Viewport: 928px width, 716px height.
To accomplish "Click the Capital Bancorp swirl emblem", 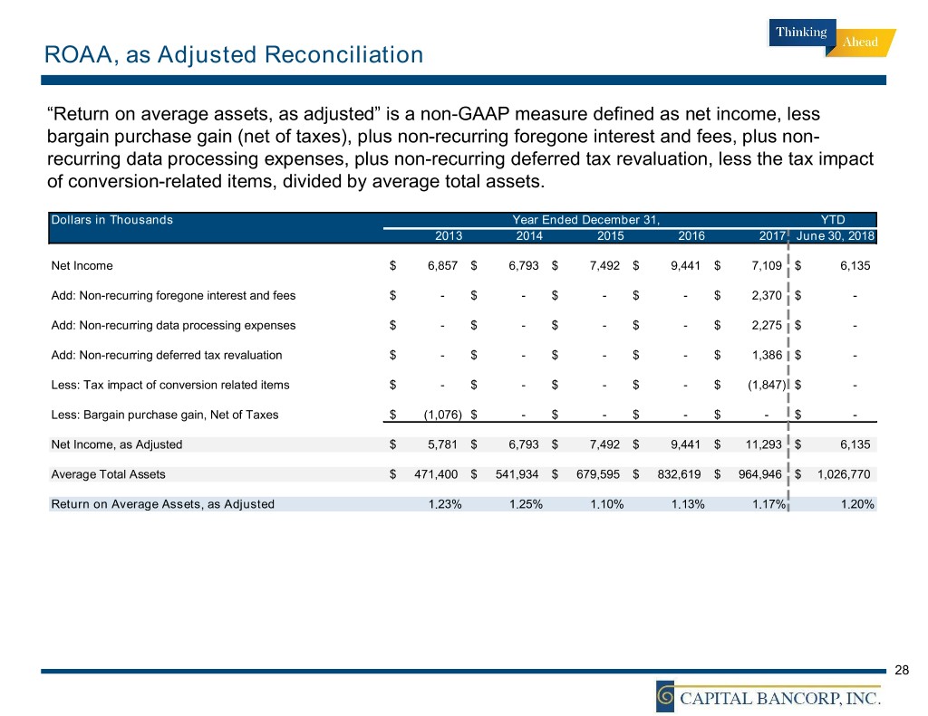I will 668,696.
